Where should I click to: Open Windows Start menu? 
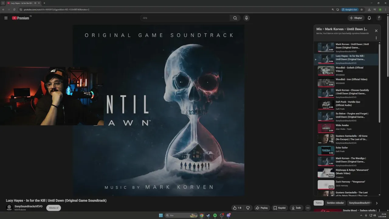pos(161,215)
